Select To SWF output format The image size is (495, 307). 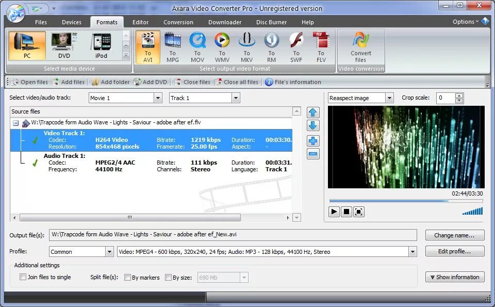coord(296,46)
